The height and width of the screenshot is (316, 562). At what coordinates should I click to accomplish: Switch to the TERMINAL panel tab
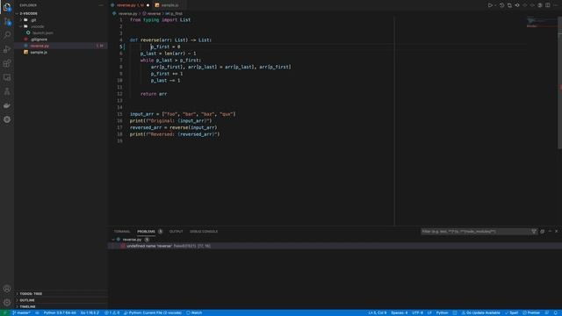pos(122,232)
